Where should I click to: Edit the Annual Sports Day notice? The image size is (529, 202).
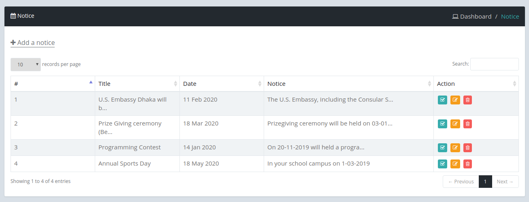(x=455, y=164)
